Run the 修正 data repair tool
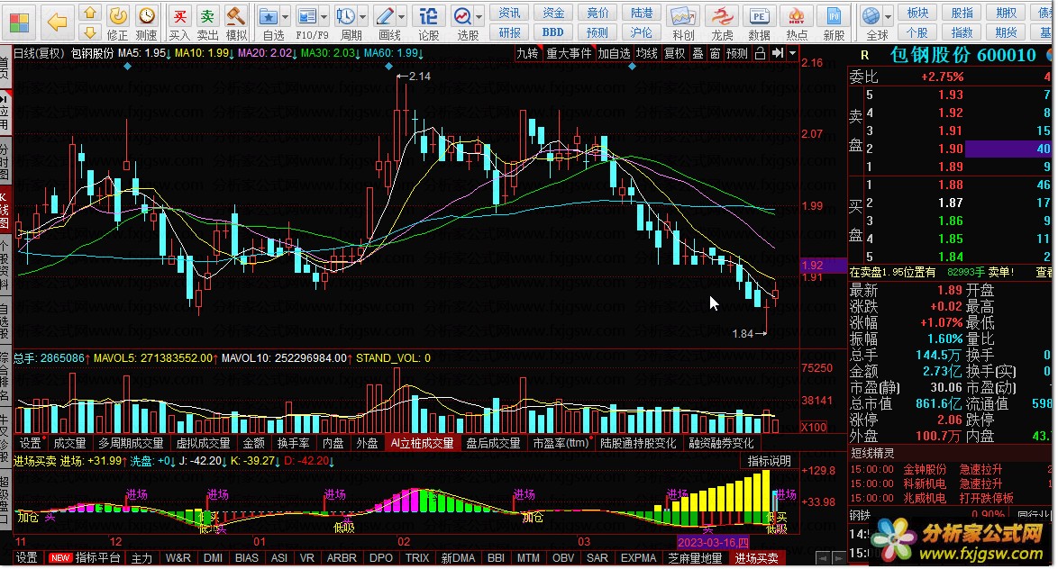Screen dimensions: 1058x569 click(118, 23)
